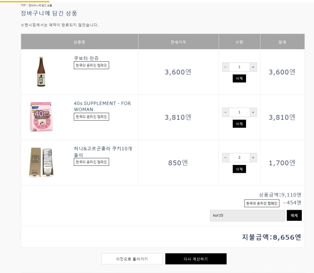Open 허니&고르곤졸라 쿠키 product link
Screen dimensions: 314x273
(103, 152)
